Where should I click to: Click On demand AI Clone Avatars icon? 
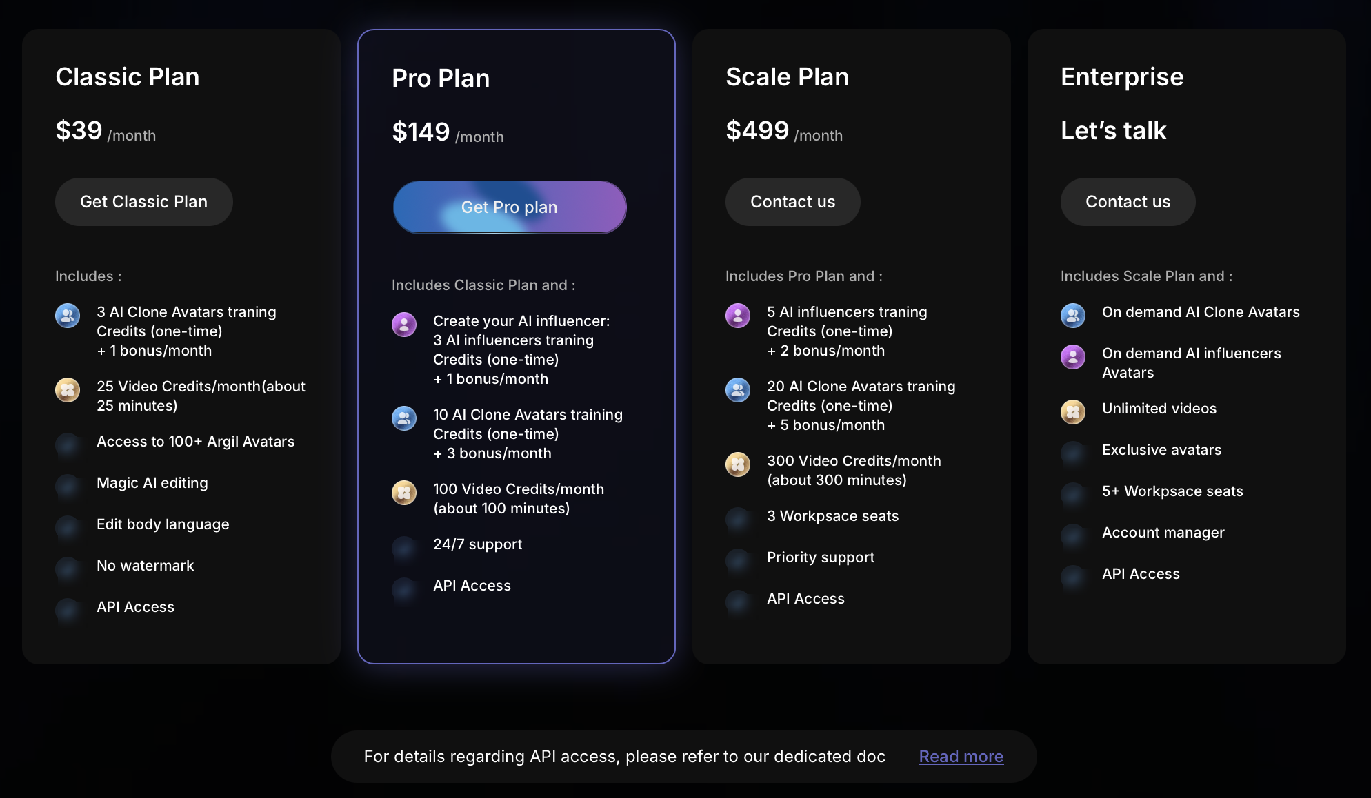pos(1073,316)
